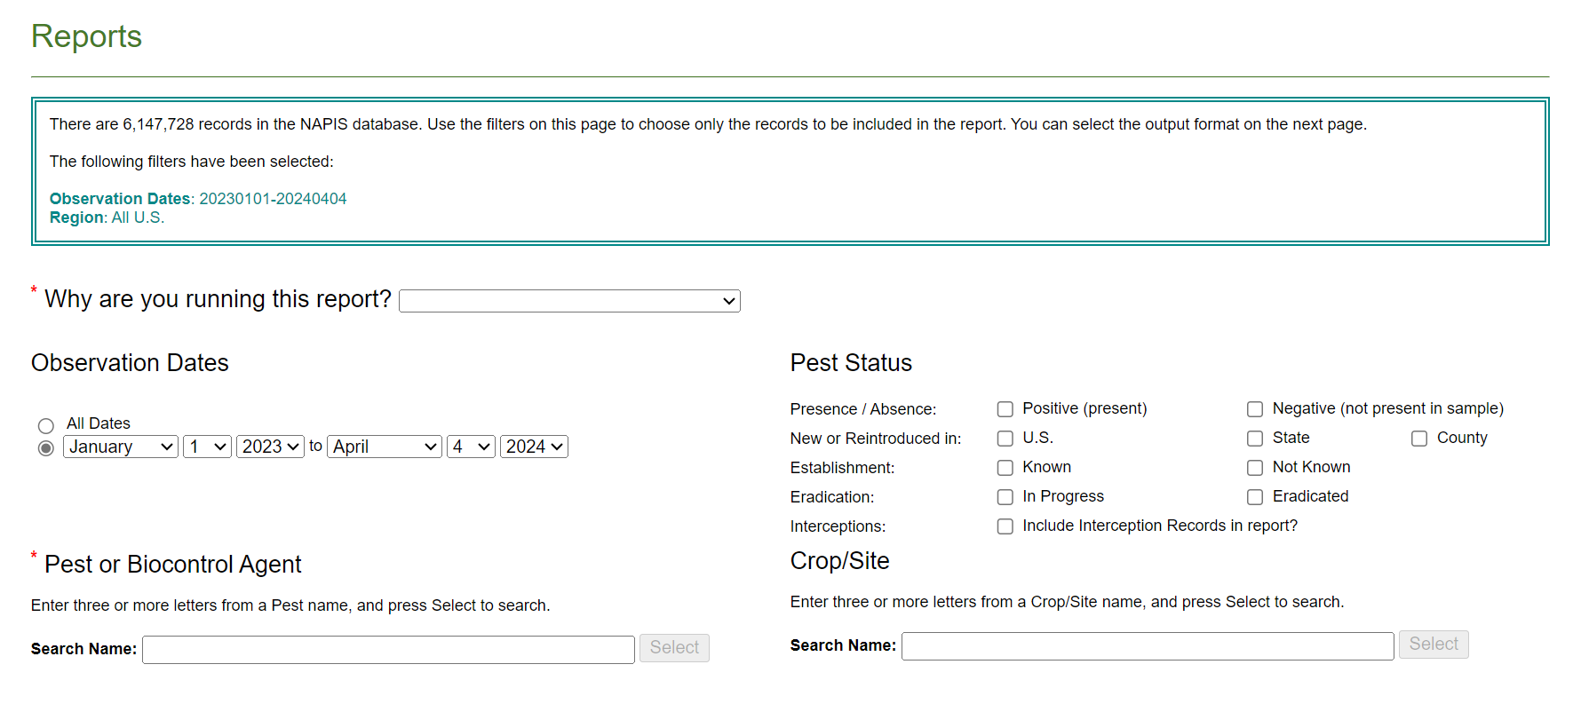Open the end month dropdown showing April
1573x704 pixels.
[385, 447]
